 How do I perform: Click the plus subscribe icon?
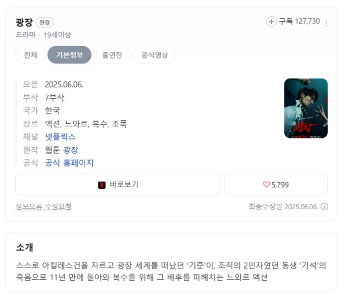point(271,22)
